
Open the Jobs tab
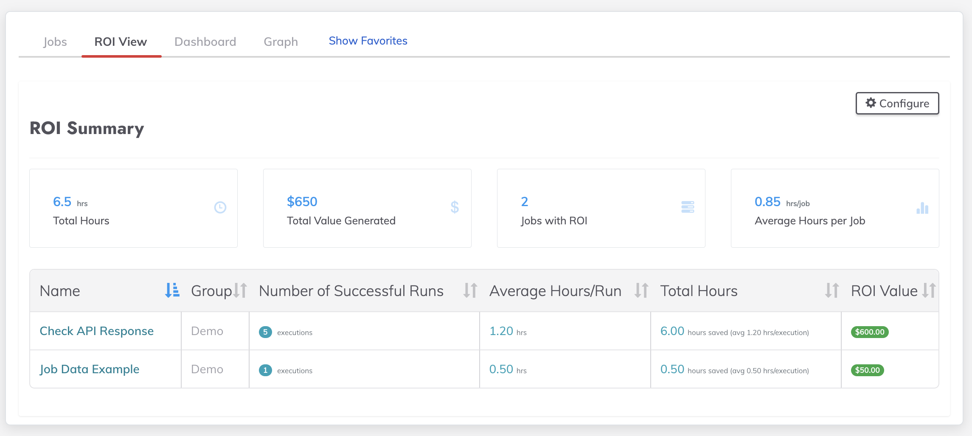(x=55, y=41)
